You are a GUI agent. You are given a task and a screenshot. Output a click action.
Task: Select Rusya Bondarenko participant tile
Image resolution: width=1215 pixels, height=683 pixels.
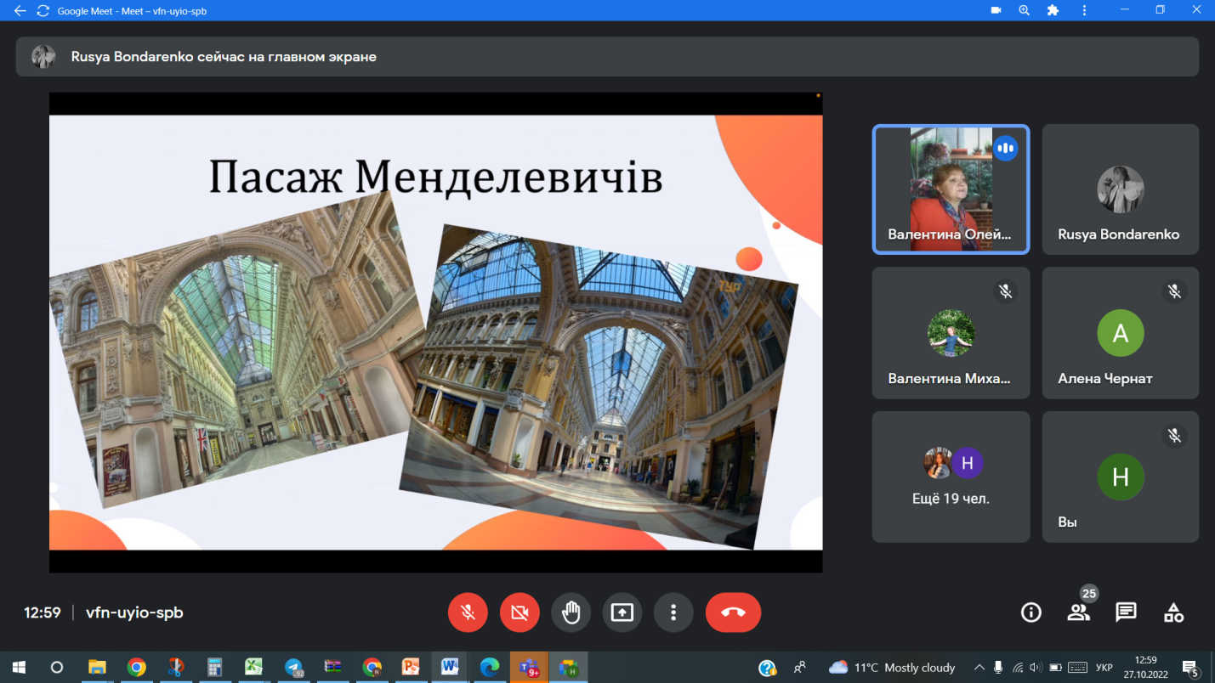pyautogui.click(x=1120, y=189)
